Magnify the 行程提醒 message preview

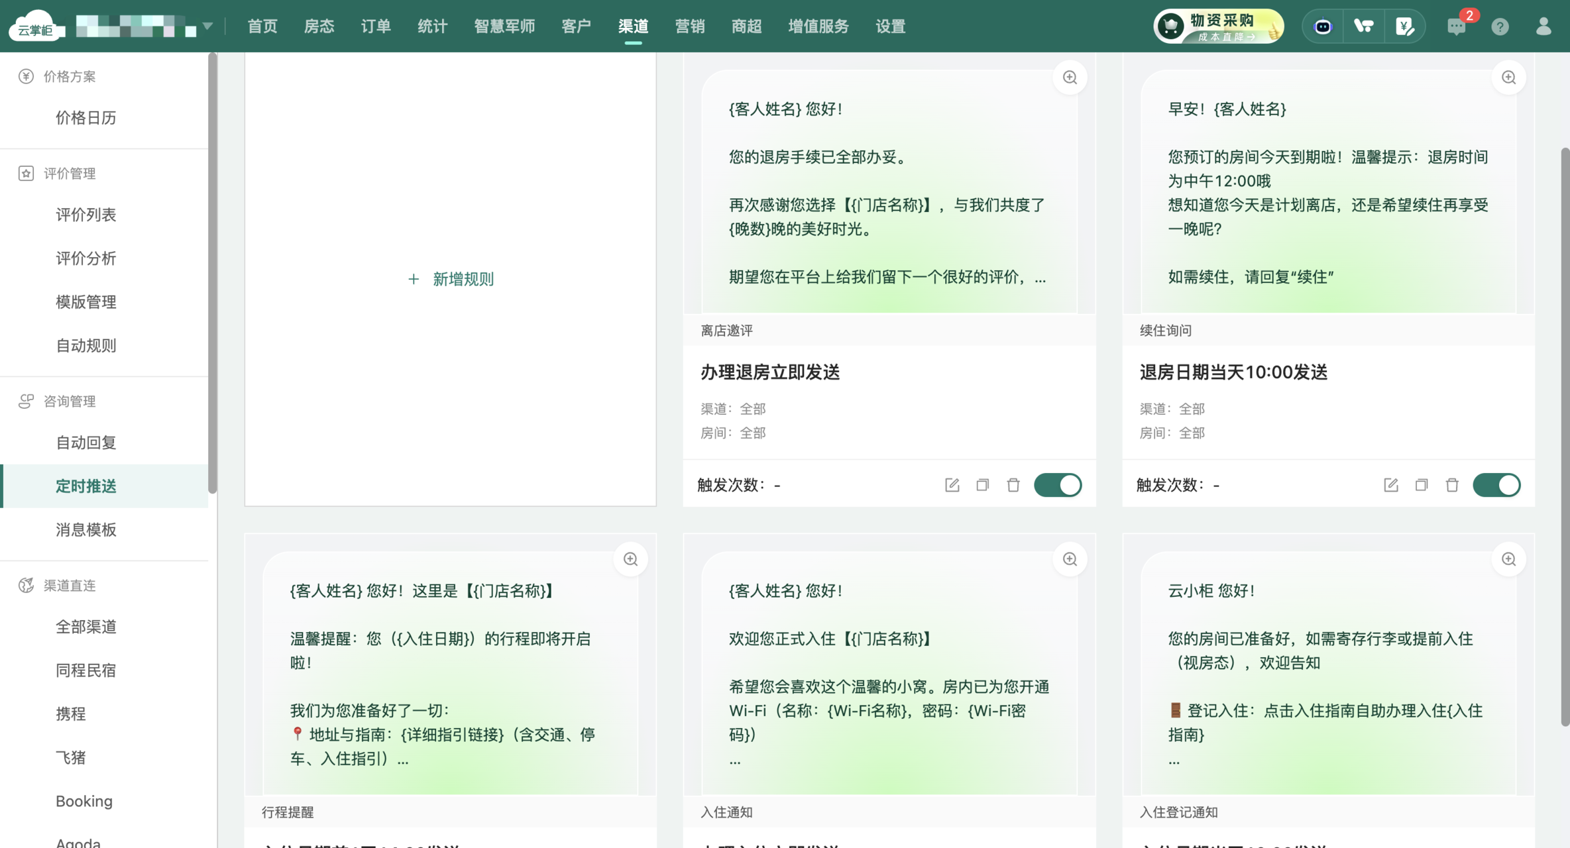point(630,559)
